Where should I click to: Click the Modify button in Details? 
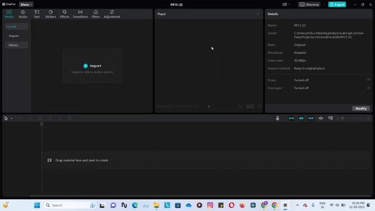[361, 108]
